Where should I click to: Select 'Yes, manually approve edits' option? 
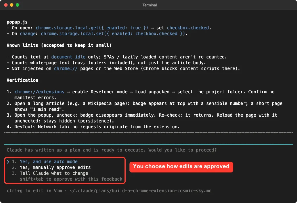55,168
